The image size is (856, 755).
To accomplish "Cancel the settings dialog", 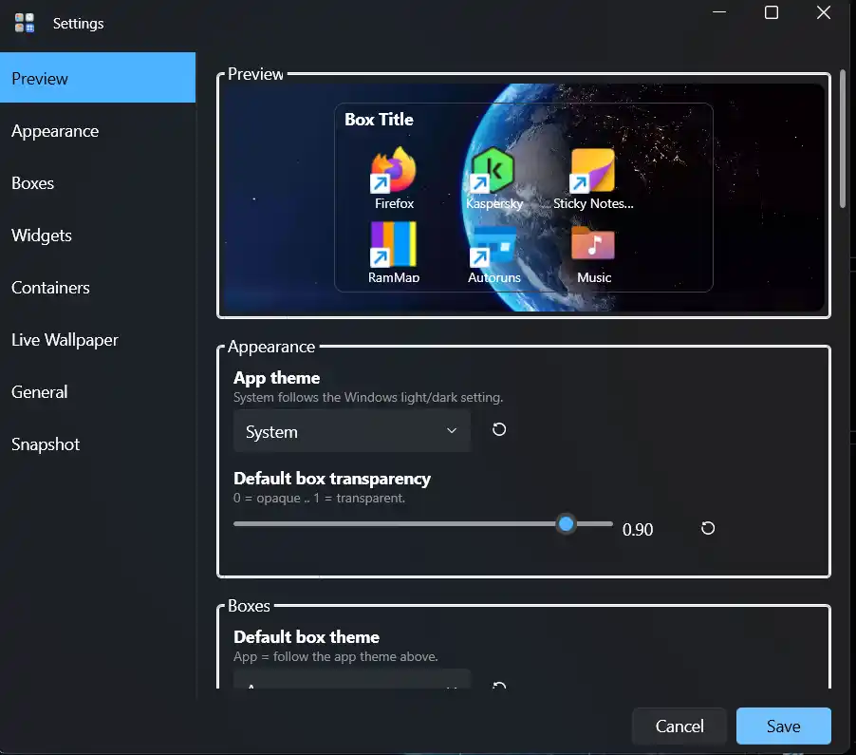I will point(679,727).
